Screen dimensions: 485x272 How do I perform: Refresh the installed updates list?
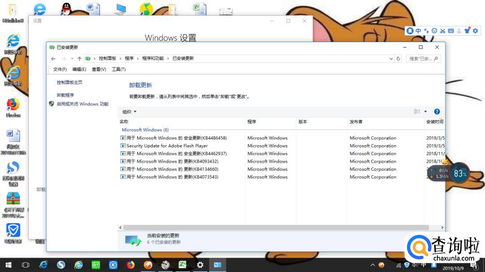point(398,58)
